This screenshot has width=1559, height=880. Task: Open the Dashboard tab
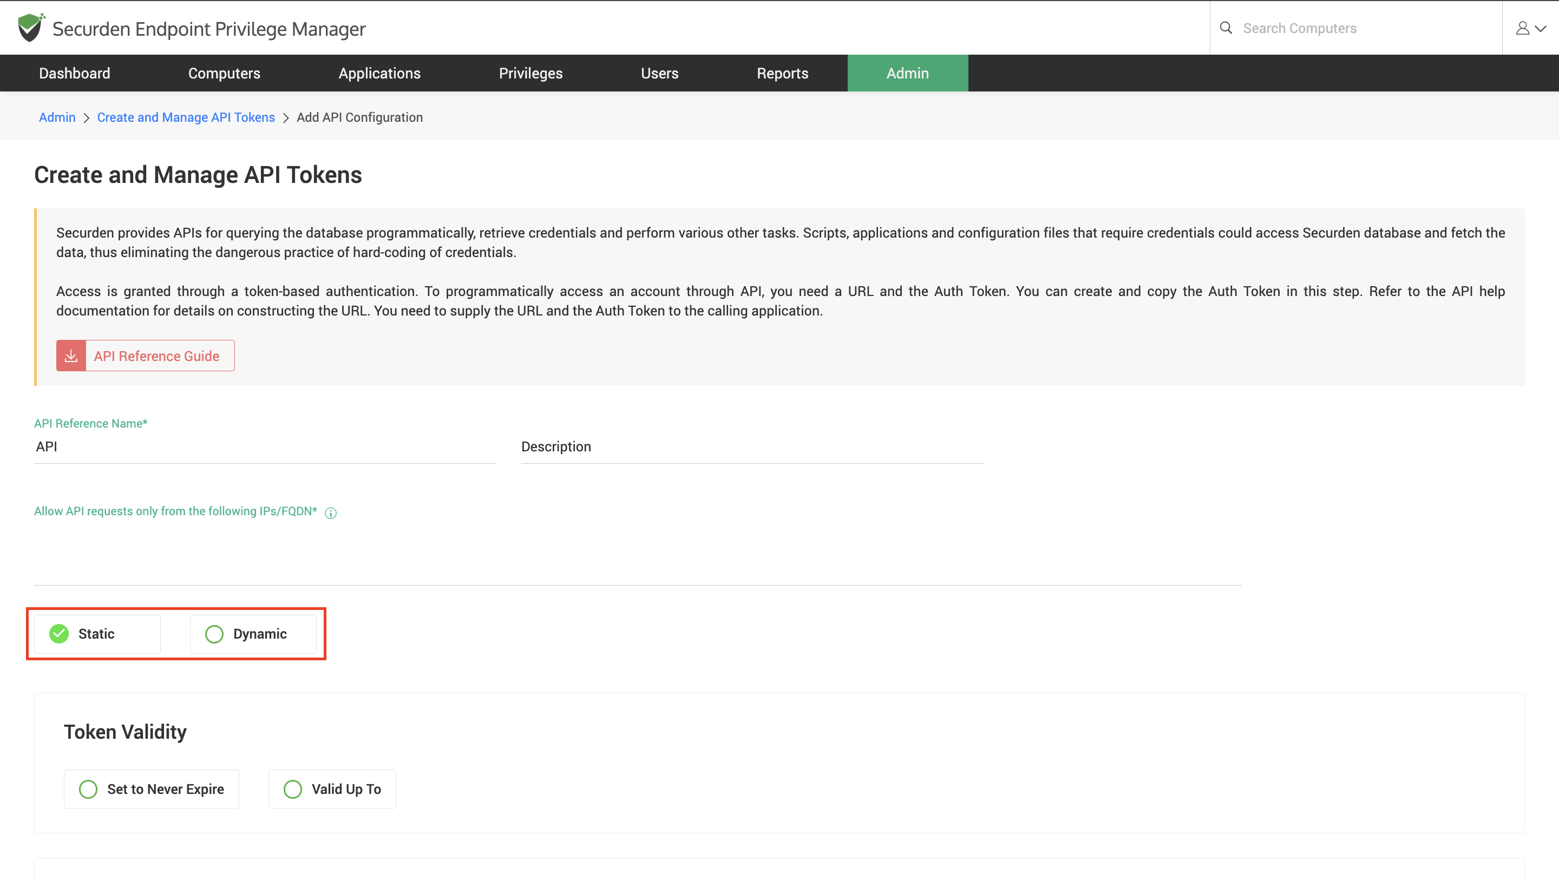[x=75, y=73]
